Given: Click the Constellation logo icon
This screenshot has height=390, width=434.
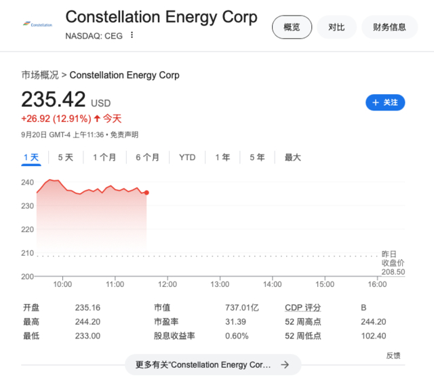Looking at the screenshot, I should tap(39, 25).
